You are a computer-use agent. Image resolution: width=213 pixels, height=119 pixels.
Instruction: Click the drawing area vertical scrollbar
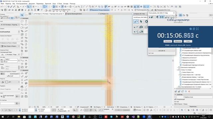coord(173,60)
